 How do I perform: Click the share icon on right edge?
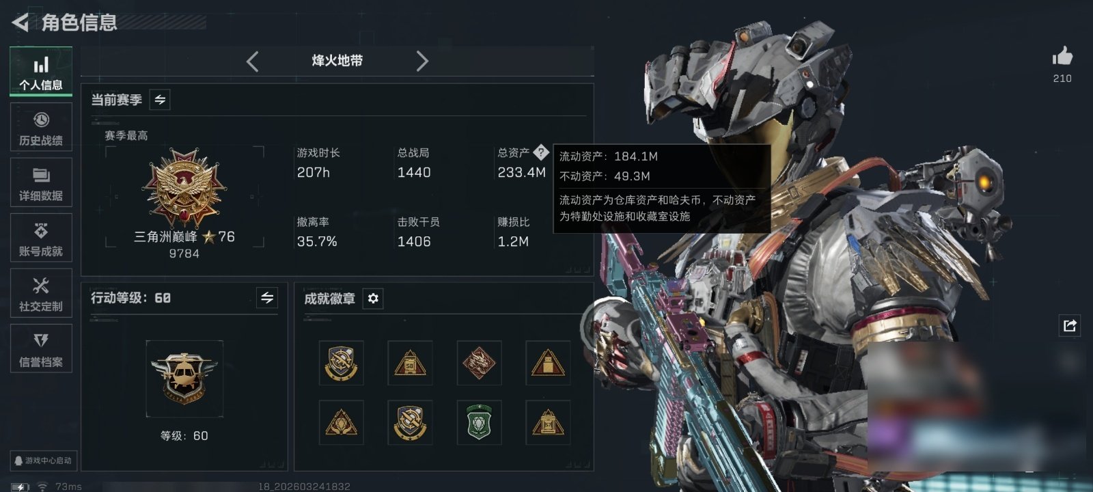[x=1070, y=325]
